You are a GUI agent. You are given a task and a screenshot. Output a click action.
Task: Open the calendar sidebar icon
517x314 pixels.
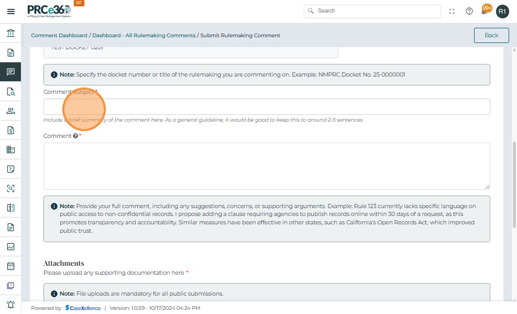point(10,266)
